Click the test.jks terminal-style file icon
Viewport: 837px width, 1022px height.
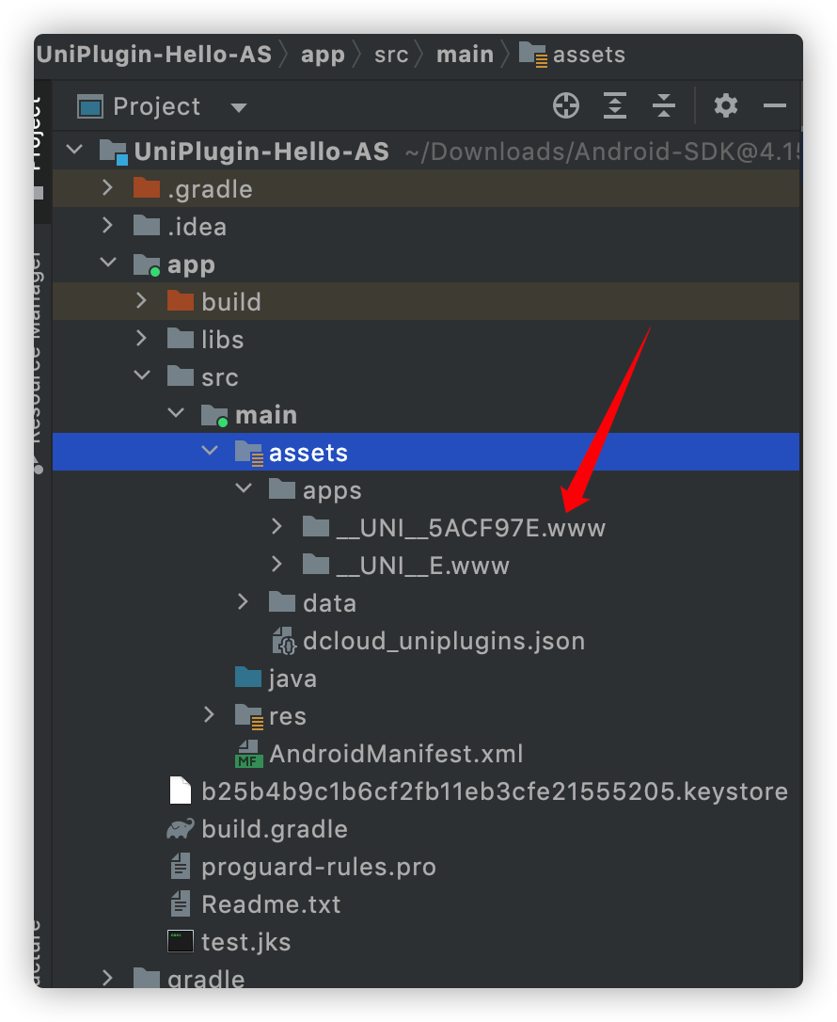click(x=181, y=941)
